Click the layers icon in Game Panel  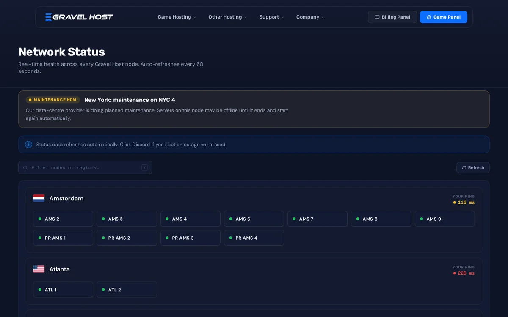coord(429,17)
